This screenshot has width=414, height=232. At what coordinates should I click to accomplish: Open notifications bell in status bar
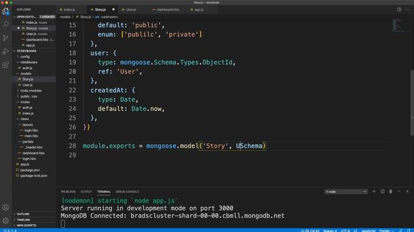pos(409,231)
